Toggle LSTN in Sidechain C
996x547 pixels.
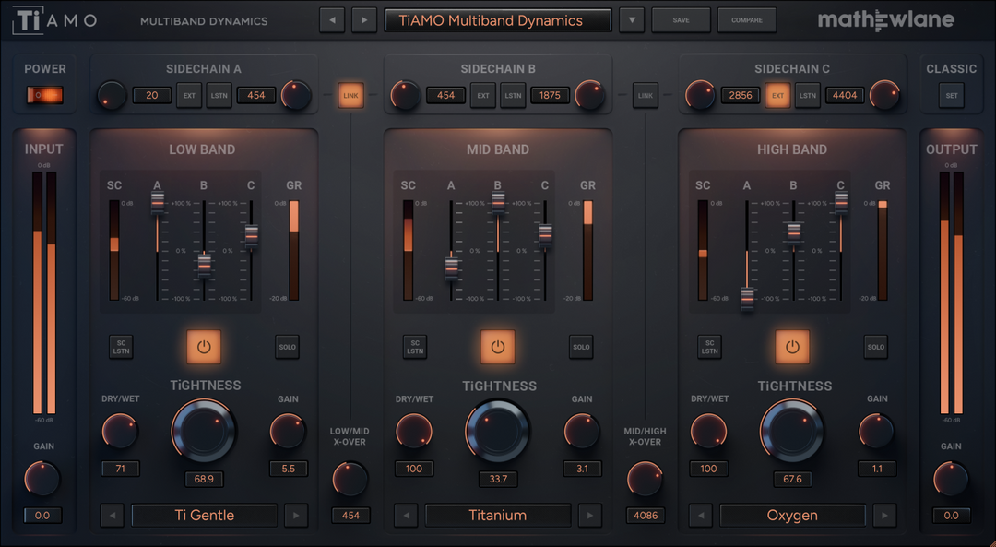[807, 96]
